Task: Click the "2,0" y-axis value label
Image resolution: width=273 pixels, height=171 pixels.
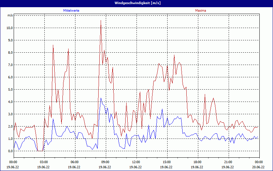Action: point(10,127)
